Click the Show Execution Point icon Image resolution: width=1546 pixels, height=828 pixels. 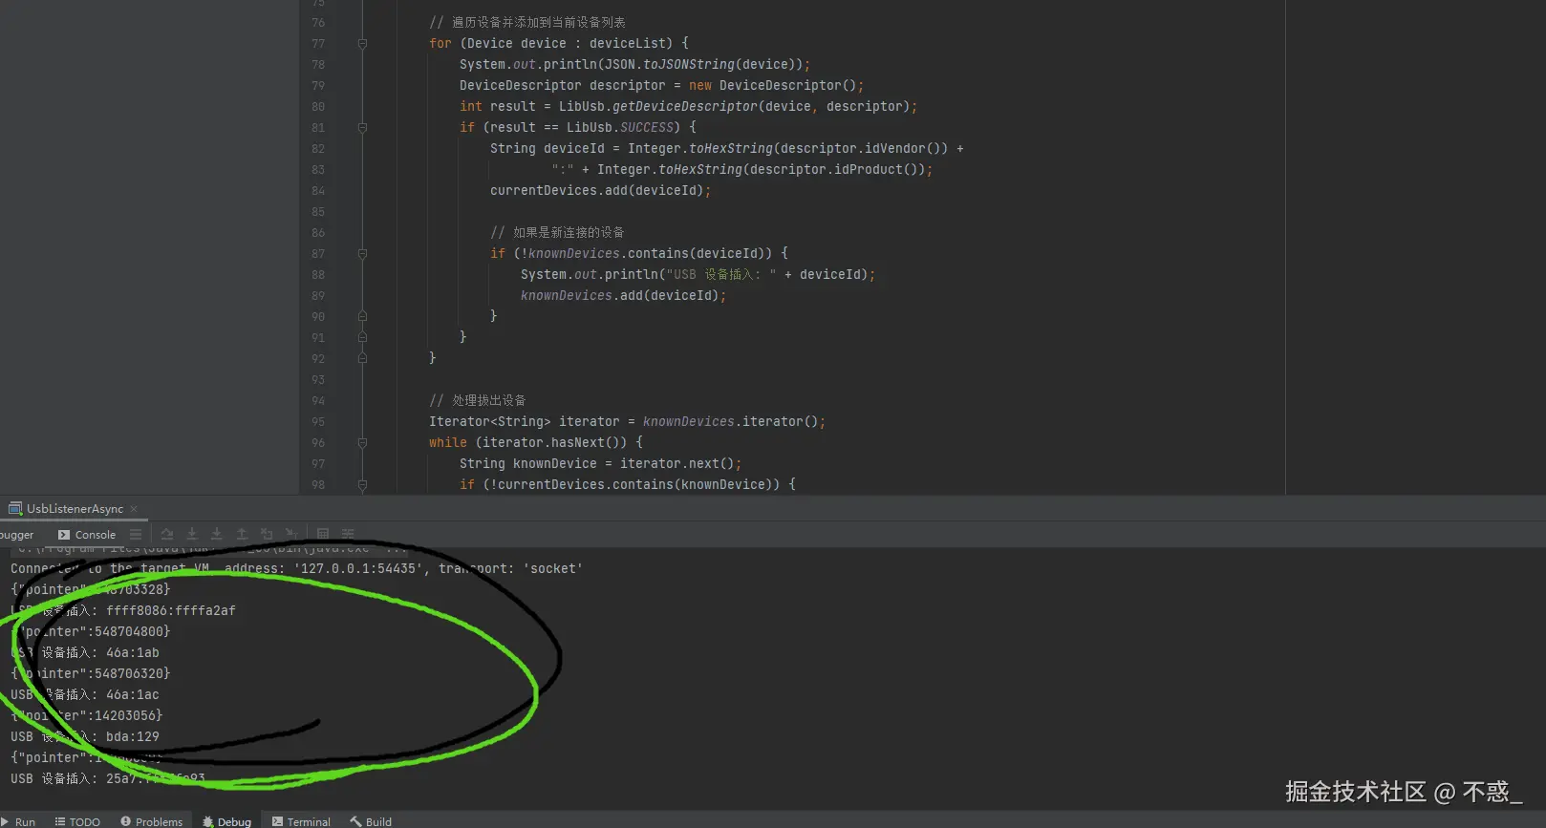point(136,534)
